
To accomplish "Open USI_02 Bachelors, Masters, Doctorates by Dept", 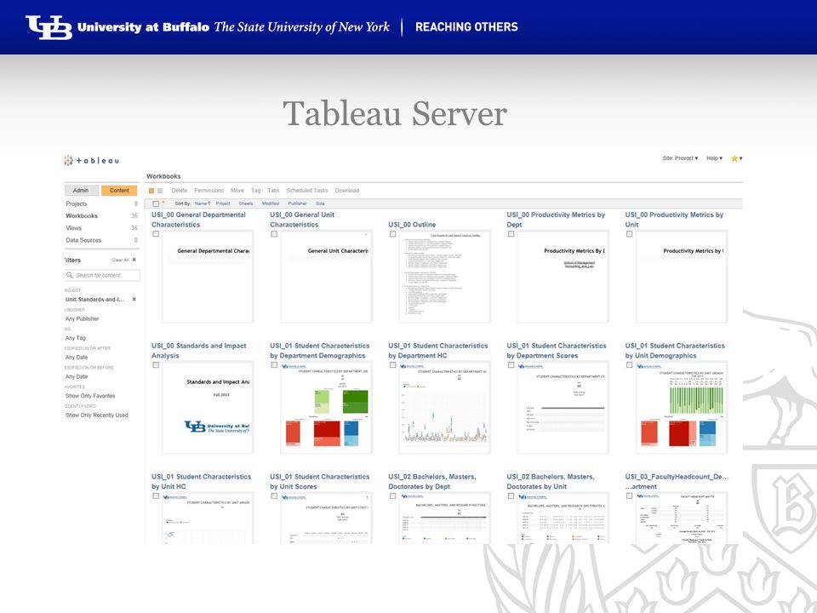I will (x=432, y=482).
